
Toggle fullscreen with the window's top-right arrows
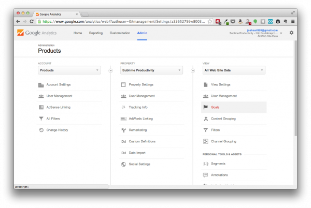[293, 12]
